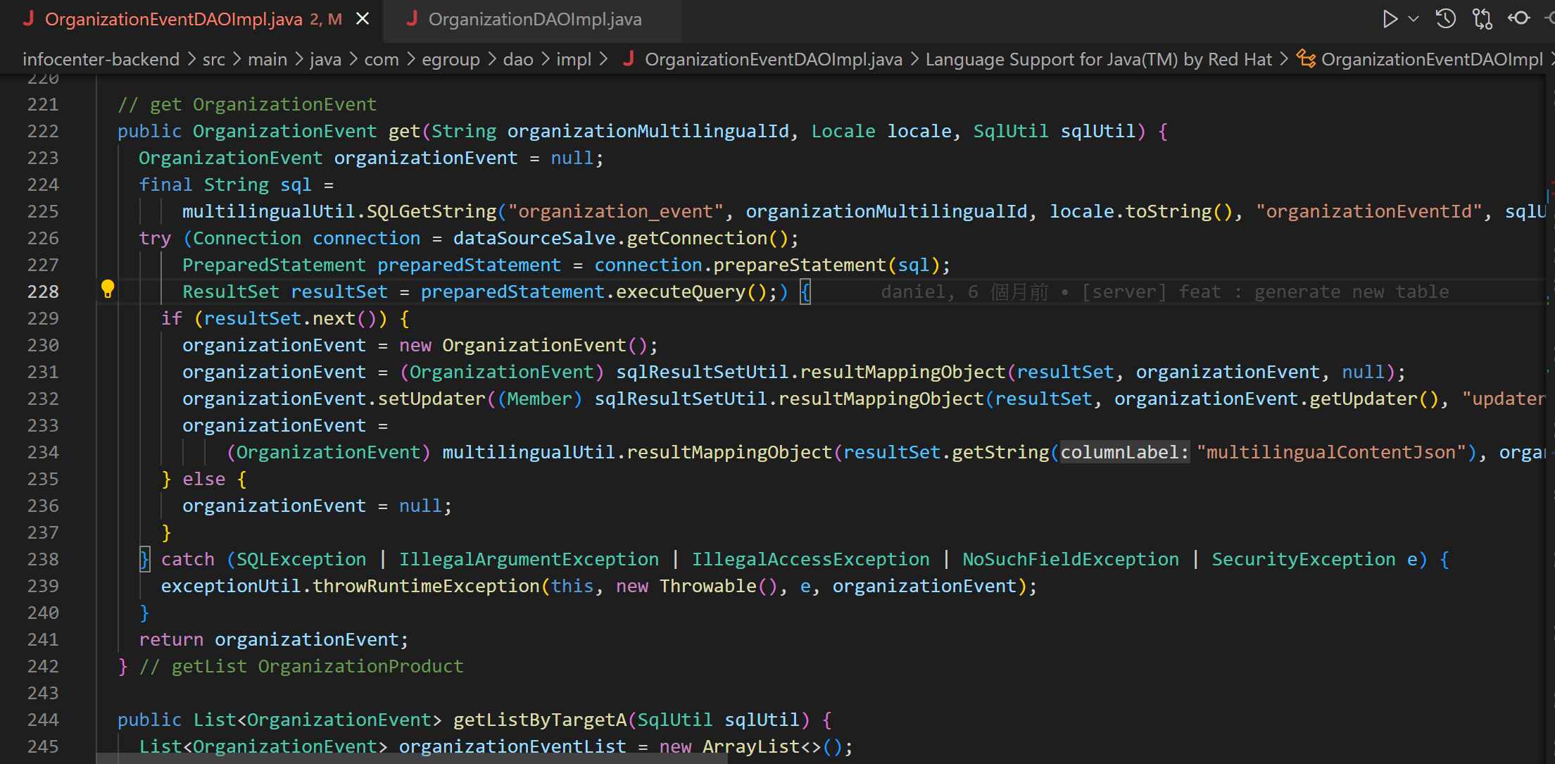Click the source control compare icon
This screenshot has height=764, width=1555.
click(1482, 18)
